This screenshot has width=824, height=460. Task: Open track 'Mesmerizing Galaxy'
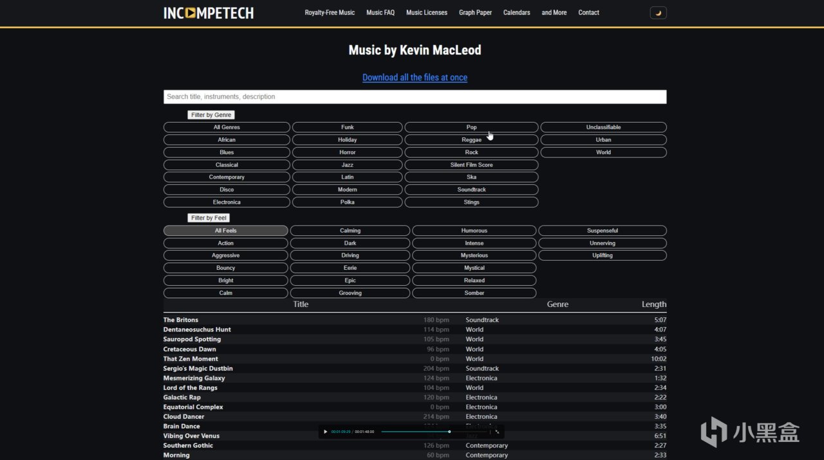click(194, 378)
